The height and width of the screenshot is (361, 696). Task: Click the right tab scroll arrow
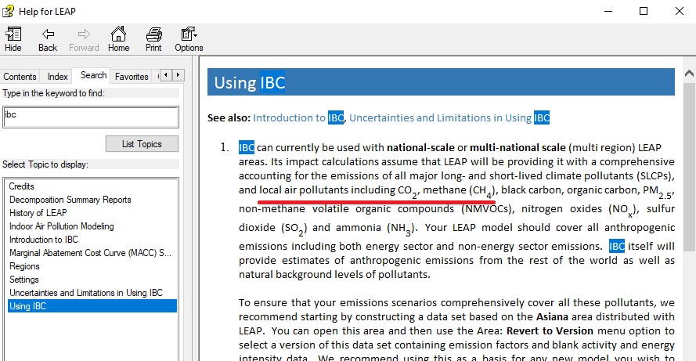pyautogui.click(x=178, y=75)
